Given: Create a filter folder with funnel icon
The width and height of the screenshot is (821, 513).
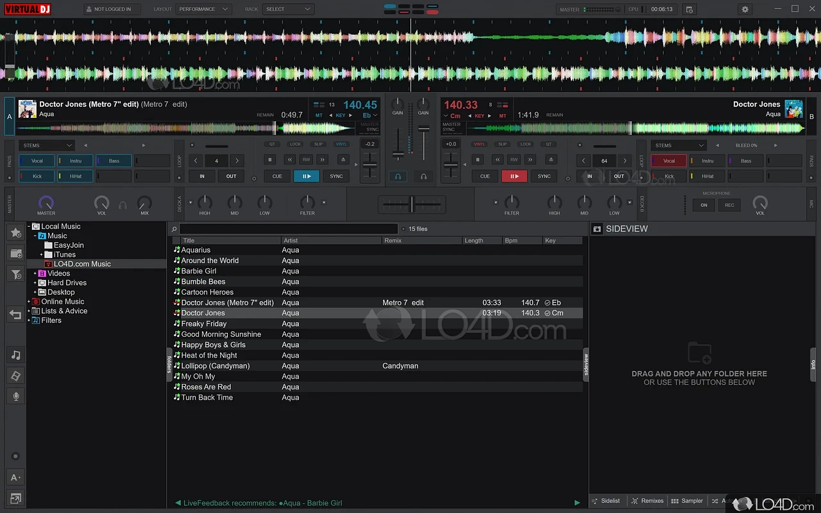Looking at the screenshot, I should pos(16,275).
